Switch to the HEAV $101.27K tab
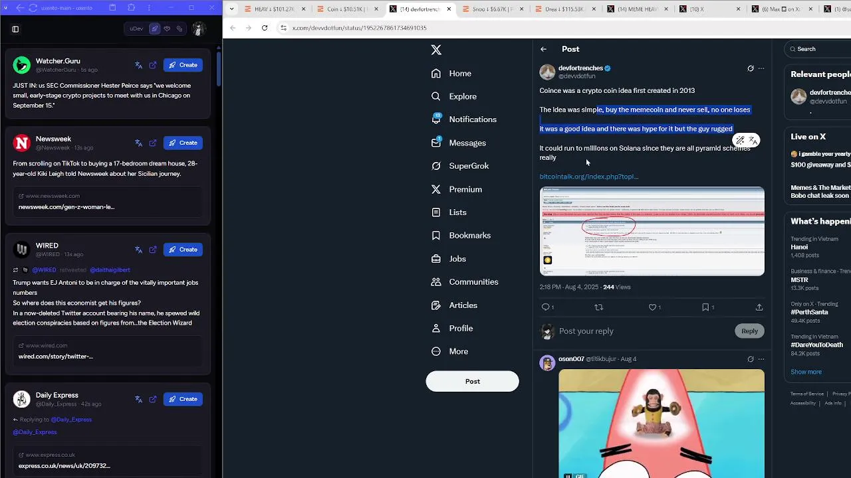 click(276, 9)
